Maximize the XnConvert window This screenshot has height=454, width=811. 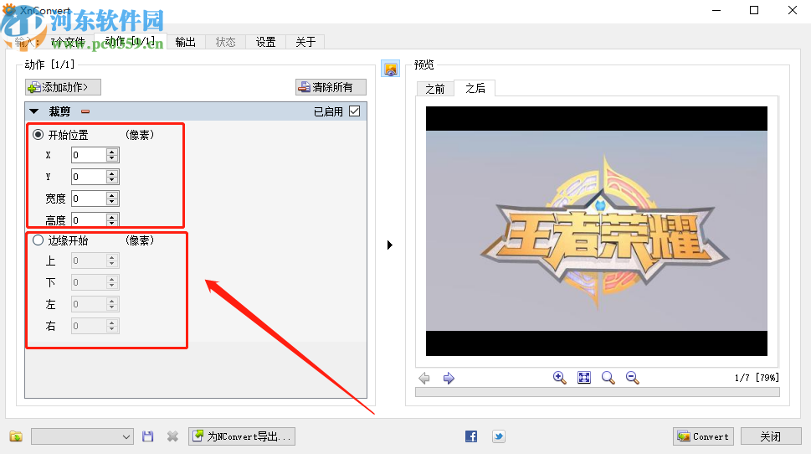coord(754,10)
